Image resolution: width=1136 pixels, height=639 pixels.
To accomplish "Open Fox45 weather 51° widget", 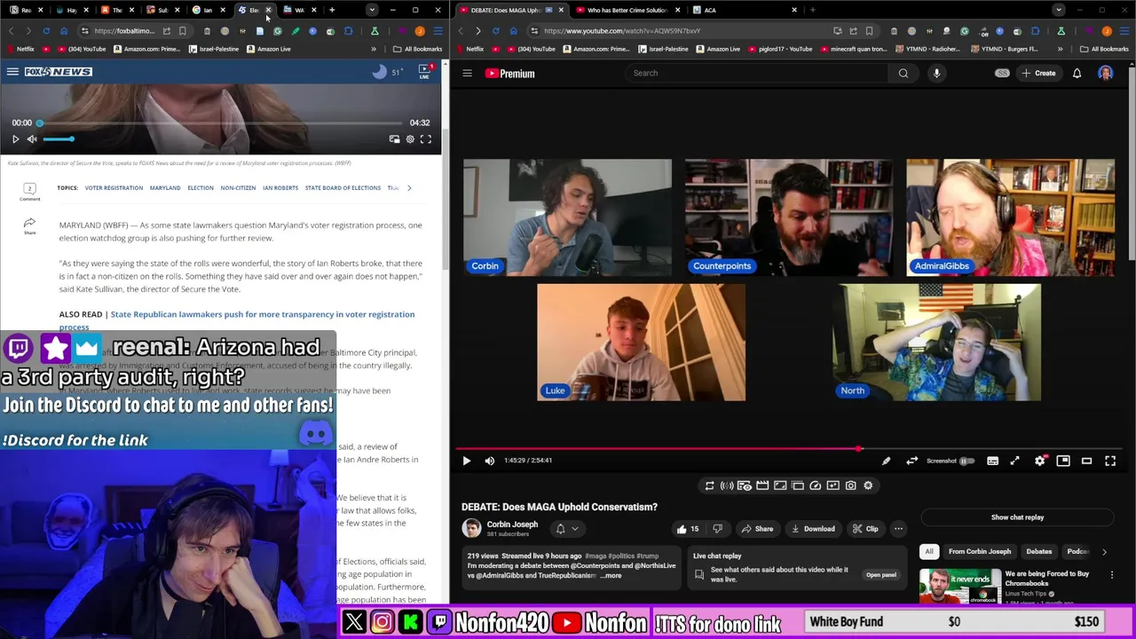I will click(387, 72).
